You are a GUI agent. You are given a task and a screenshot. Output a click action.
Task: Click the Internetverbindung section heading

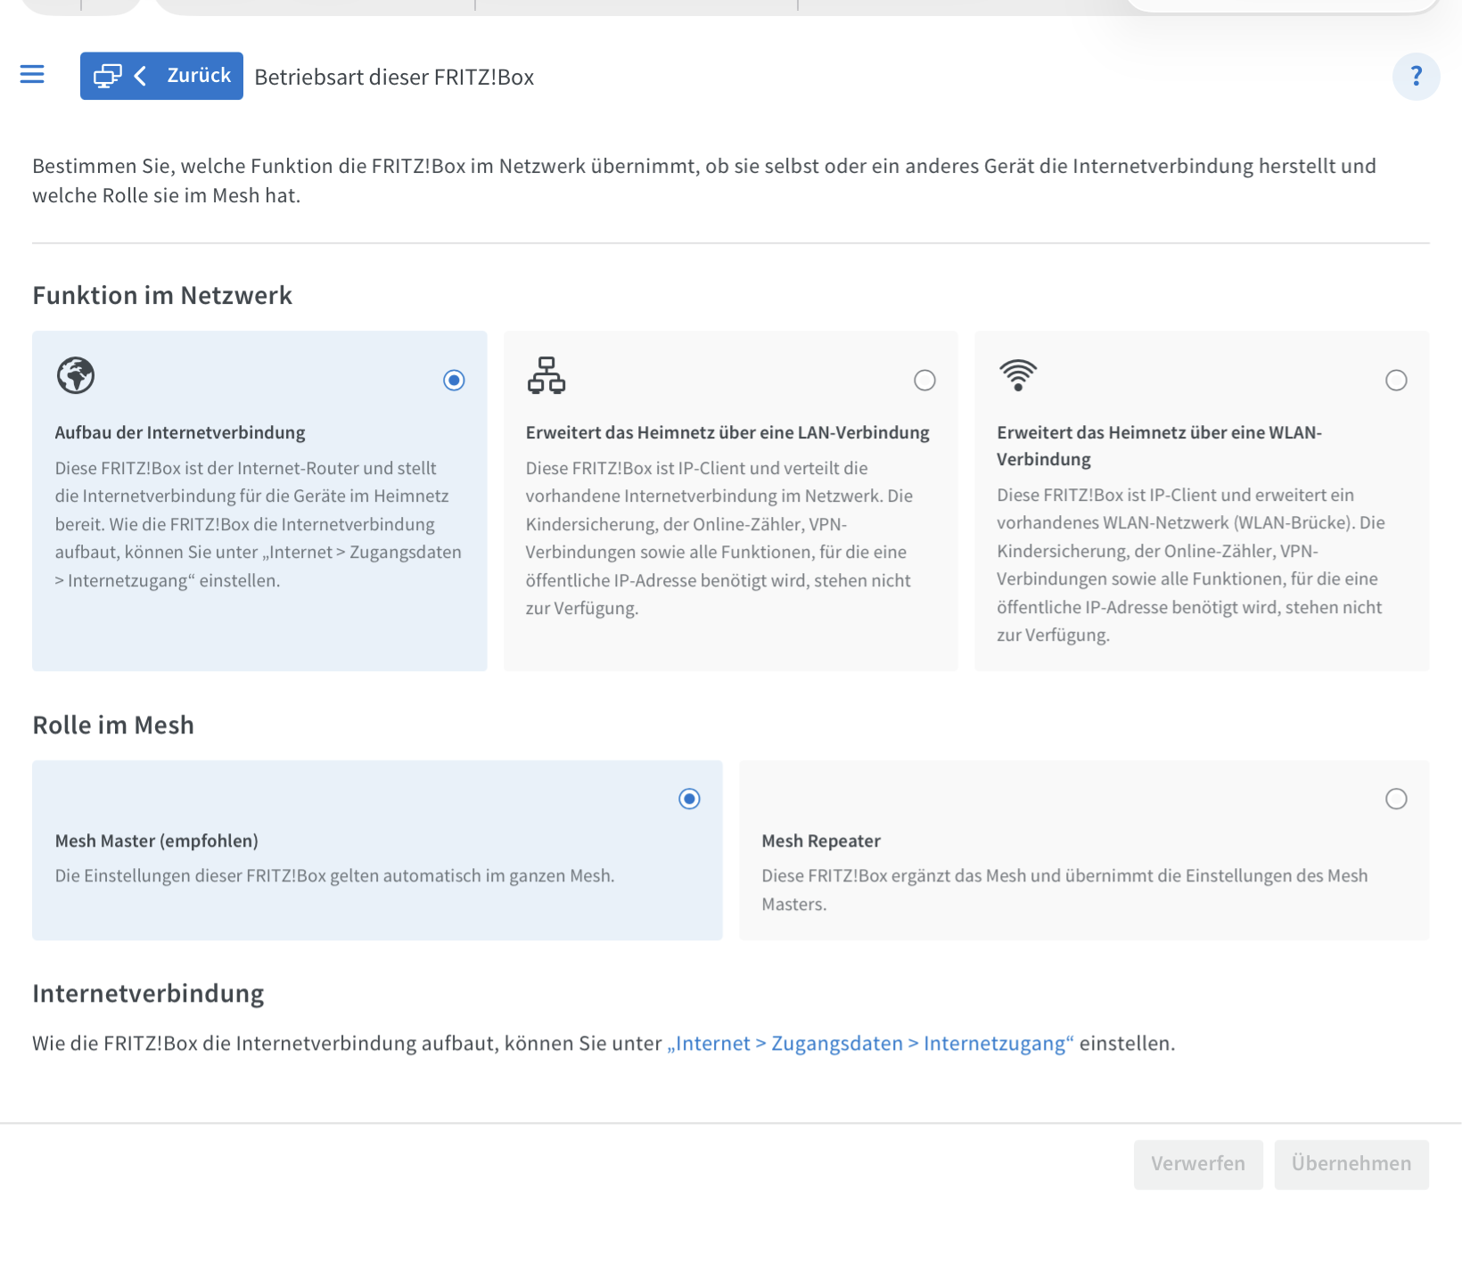pyautogui.click(x=149, y=994)
